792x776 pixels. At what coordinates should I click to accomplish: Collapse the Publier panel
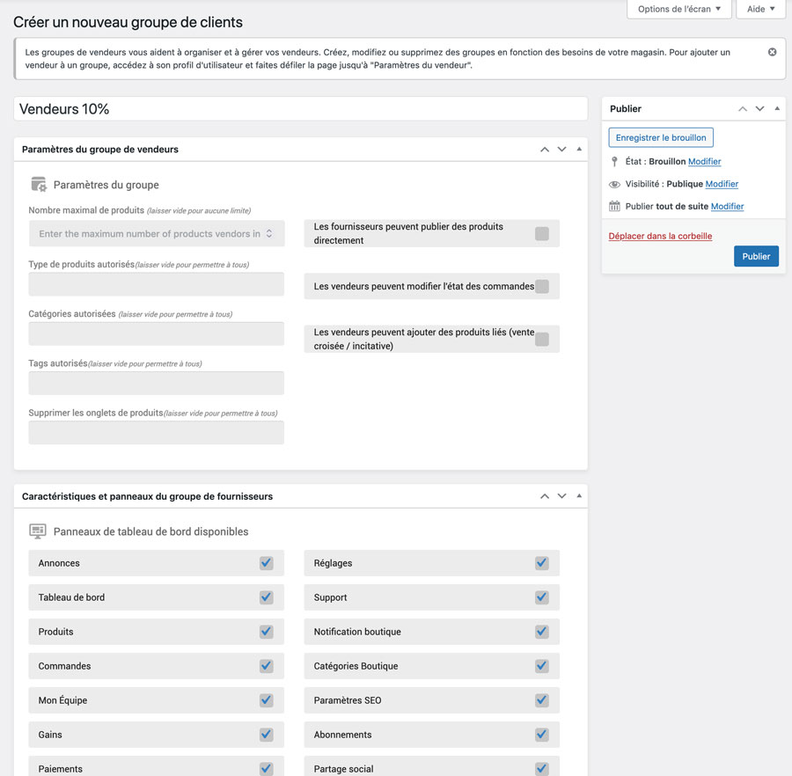click(x=777, y=109)
